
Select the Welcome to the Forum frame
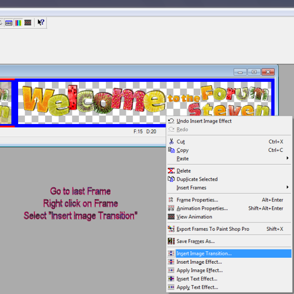click(x=145, y=103)
